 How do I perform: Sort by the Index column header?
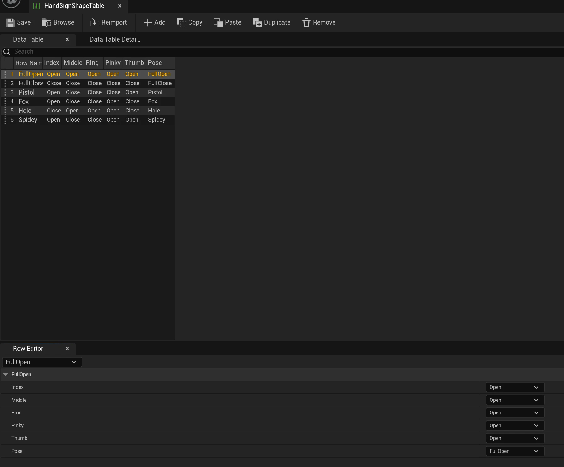click(x=52, y=63)
